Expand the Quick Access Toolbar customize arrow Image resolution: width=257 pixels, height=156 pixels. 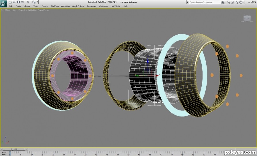tap(37, 2)
